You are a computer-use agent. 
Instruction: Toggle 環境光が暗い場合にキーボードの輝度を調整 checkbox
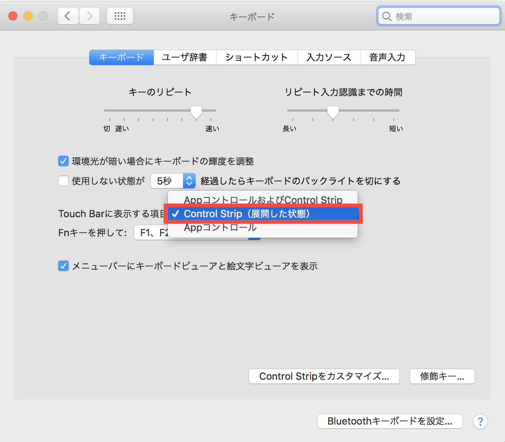click(63, 161)
